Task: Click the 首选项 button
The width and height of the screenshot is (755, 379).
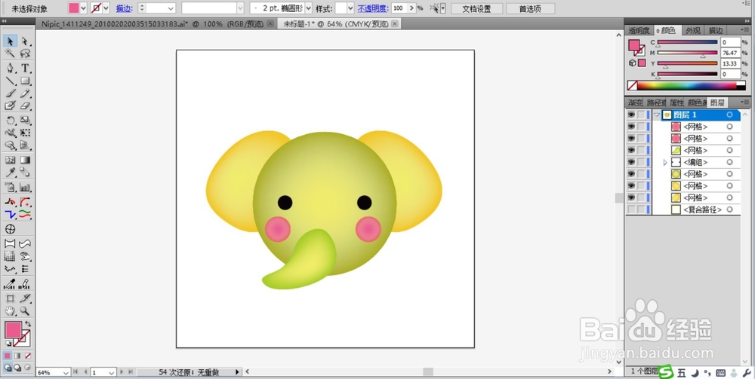Action: coord(530,8)
